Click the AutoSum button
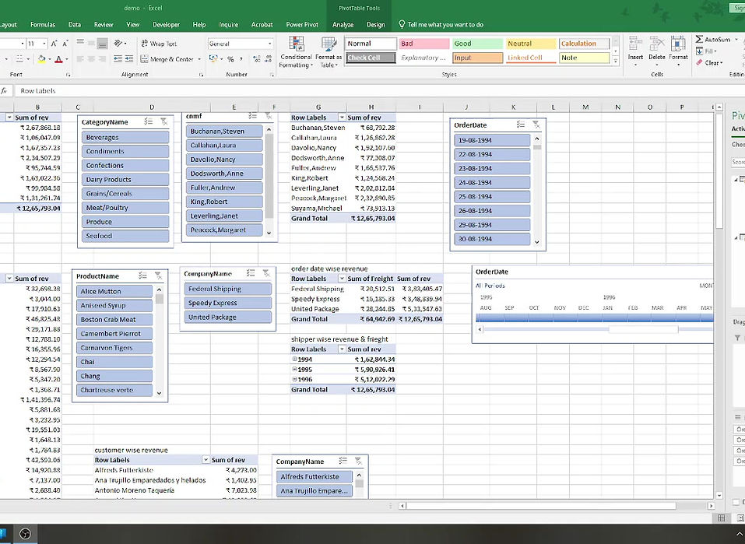The image size is (745, 544). [714, 40]
